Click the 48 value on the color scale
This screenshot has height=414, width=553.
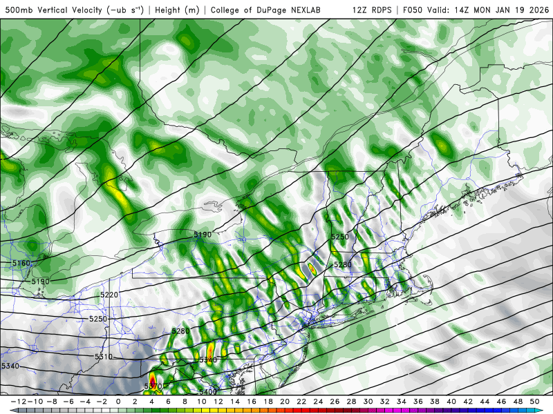[x=518, y=402]
